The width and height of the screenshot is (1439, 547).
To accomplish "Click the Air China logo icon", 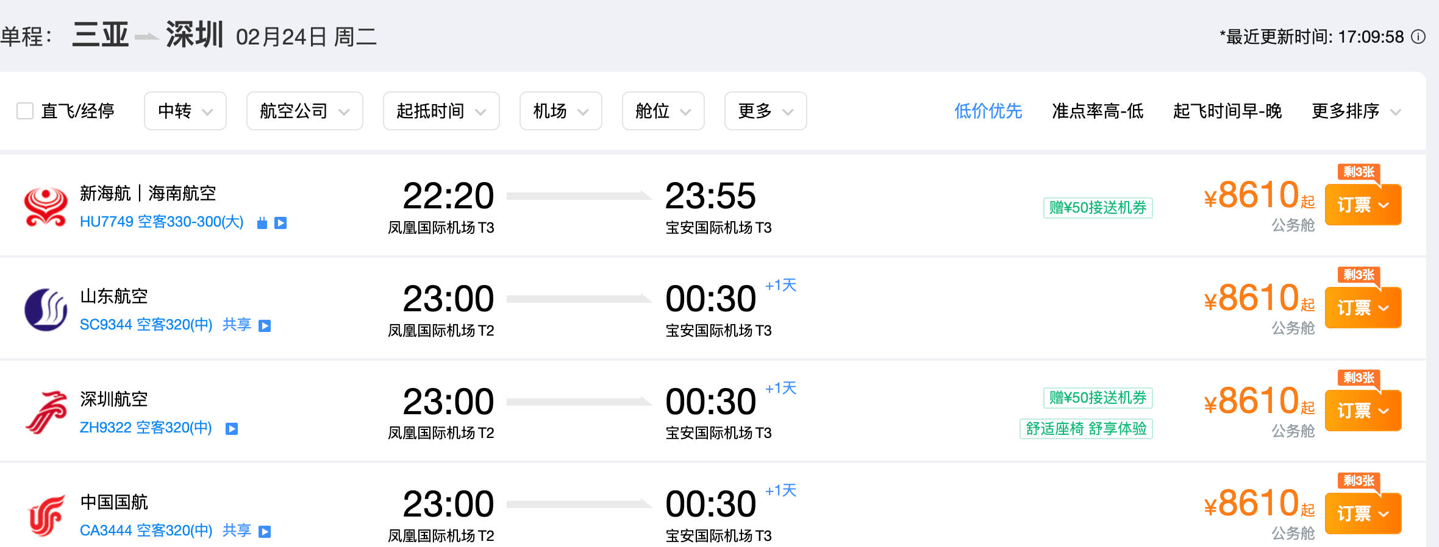I will tap(45, 515).
